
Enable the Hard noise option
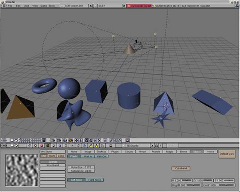95,180
